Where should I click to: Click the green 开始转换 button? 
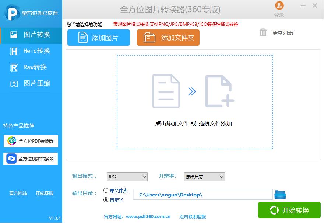pyautogui.click(x=289, y=210)
